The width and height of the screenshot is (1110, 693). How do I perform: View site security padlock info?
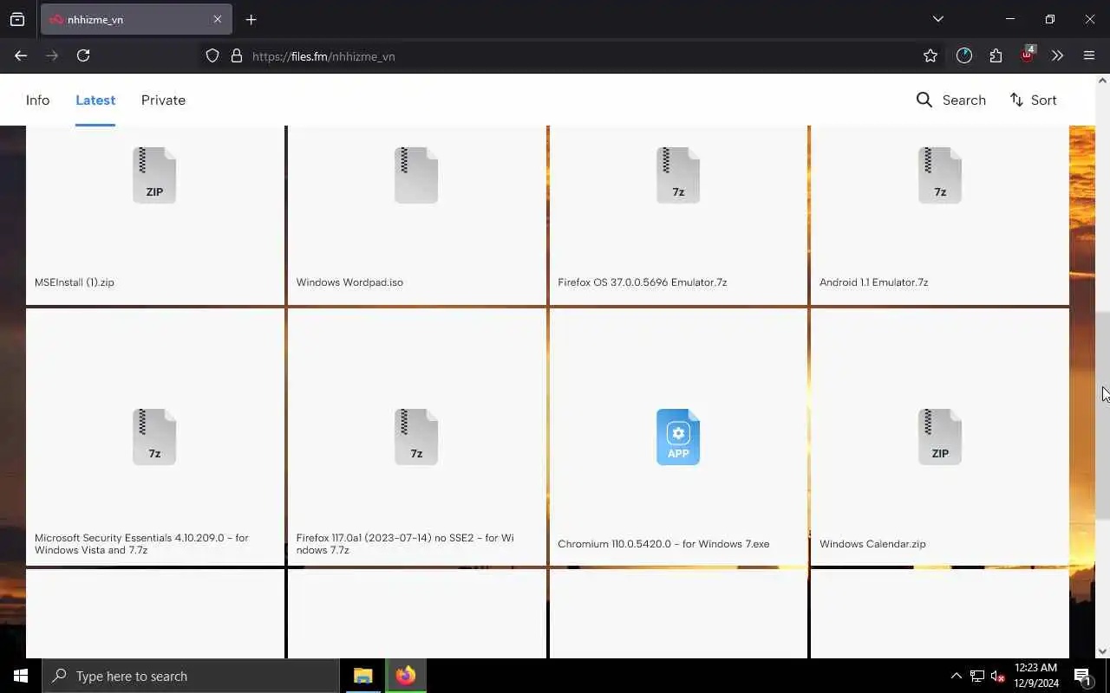pyautogui.click(x=236, y=55)
